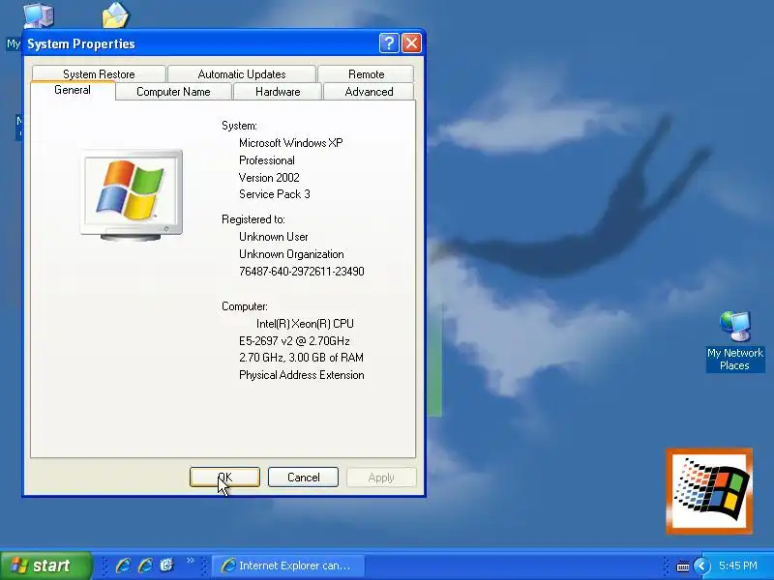Click the "Microsoft Windows XP" text
Screen dimensions: 774x580
click(x=291, y=143)
